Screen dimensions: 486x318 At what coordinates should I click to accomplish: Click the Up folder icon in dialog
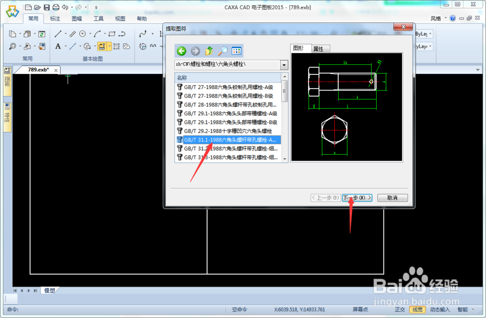(209, 51)
